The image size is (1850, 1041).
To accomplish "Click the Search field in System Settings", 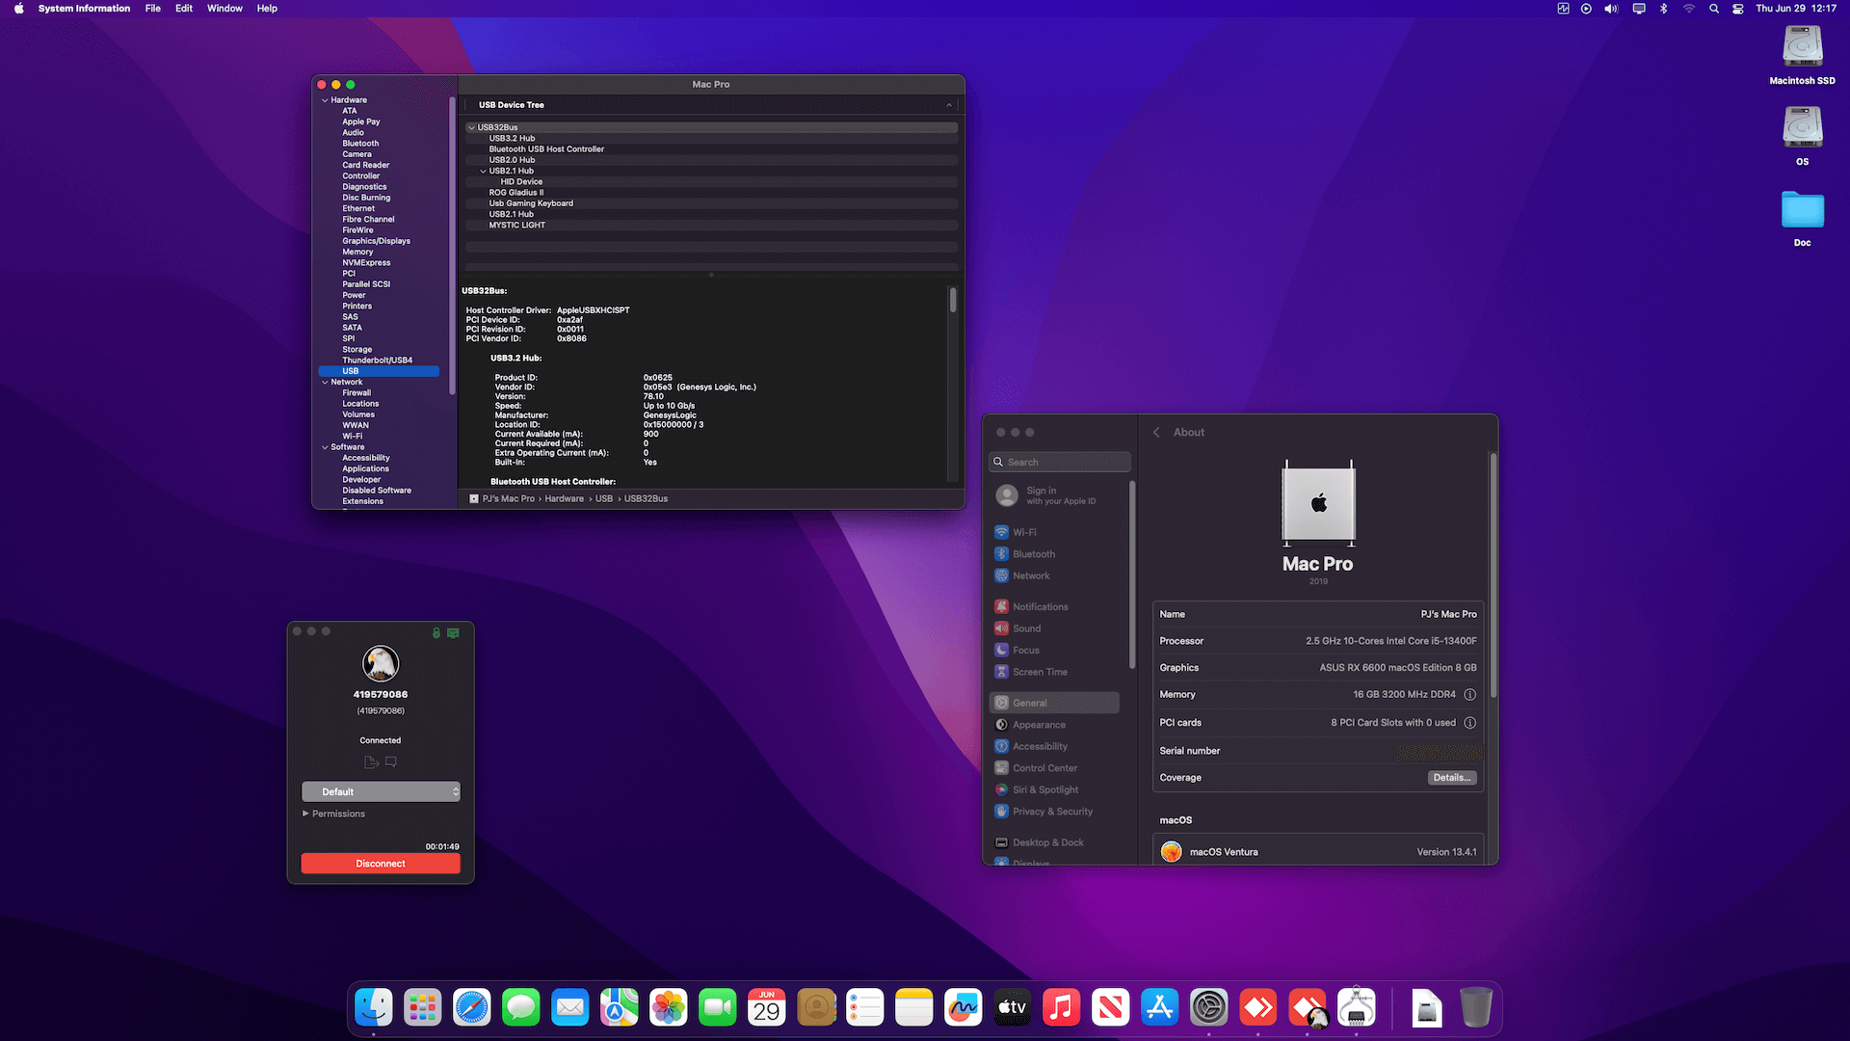I will (1059, 463).
